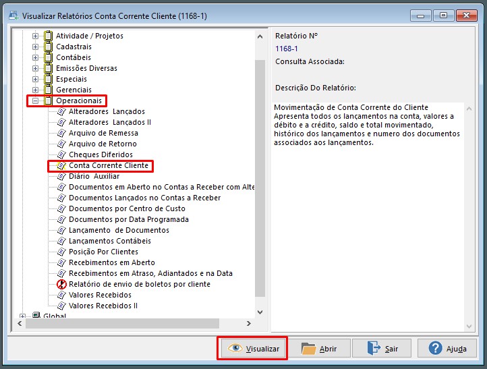
Task: Click the icon beside Lançamentos Contábeis
Action: coord(62,241)
